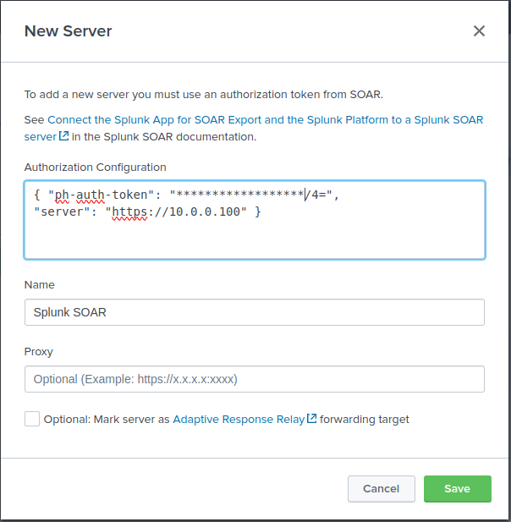Click the "Authorization Configuration" field label
Screen dimensions: 511x522
coord(95,168)
